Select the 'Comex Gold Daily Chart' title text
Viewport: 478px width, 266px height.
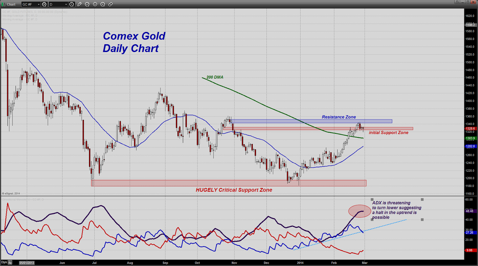pyautogui.click(x=134, y=42)
